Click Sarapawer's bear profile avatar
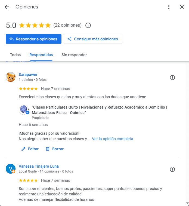Image resolution: width=189 pixels, height=206 pixels. (11, 77)
